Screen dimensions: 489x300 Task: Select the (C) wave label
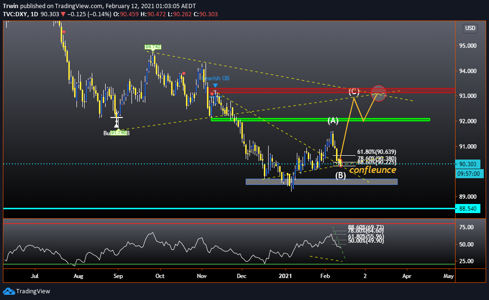354,91
